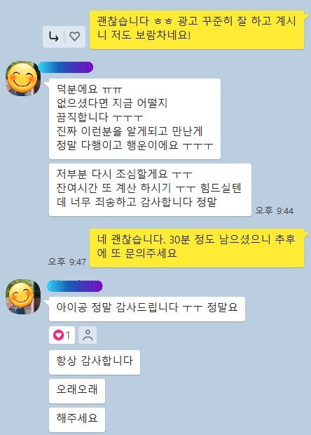Image resolution: width=311 pixels, height=435 pixels.
Task: Select the lower blurred sender name
Action: 75,286
